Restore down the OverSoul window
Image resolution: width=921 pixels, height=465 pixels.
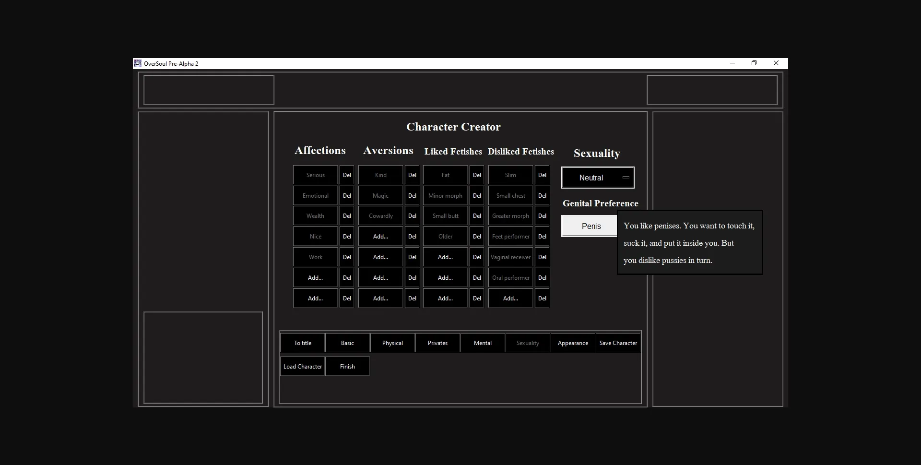pos(754,63)
